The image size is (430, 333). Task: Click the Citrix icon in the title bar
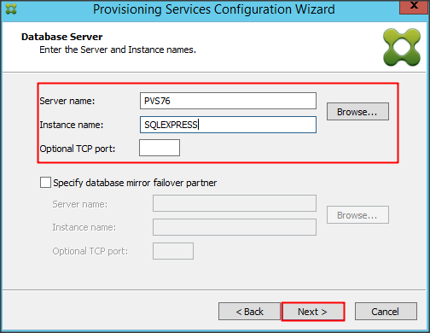pos(11,9)
